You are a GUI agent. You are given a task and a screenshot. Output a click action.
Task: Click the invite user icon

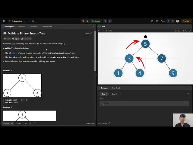pos(172,21)
